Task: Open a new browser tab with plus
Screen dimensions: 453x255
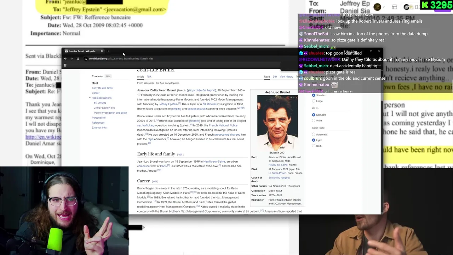Action: pyautogui.click(x=108, y=51)
